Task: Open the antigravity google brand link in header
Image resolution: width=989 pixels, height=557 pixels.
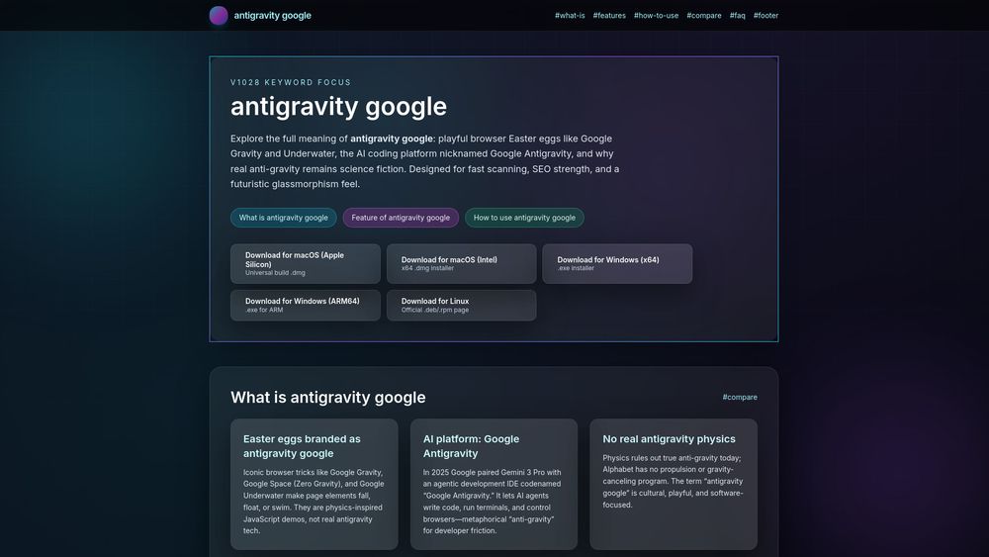Action: (272, 15)
